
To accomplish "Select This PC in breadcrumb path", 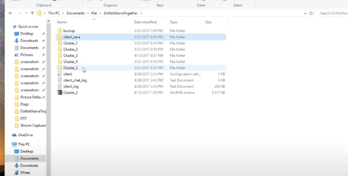I will (54, 13).
